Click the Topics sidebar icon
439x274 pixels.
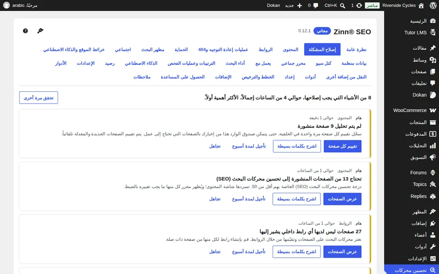click(433, 184)
